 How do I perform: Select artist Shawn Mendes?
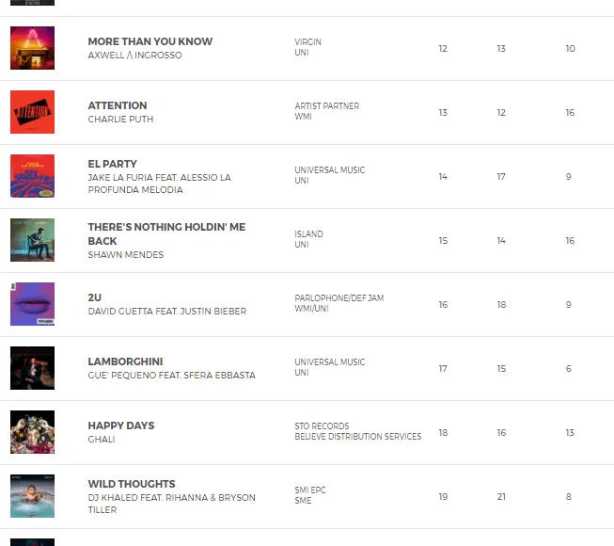[x=126, y=254]
